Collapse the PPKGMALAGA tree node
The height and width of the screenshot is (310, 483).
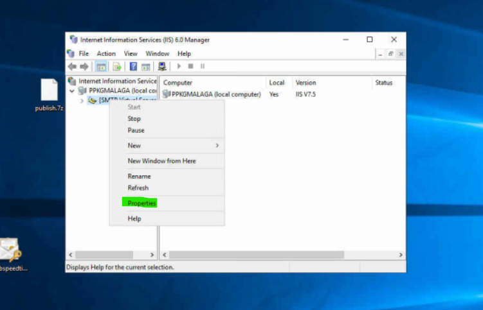click(72, 91)
